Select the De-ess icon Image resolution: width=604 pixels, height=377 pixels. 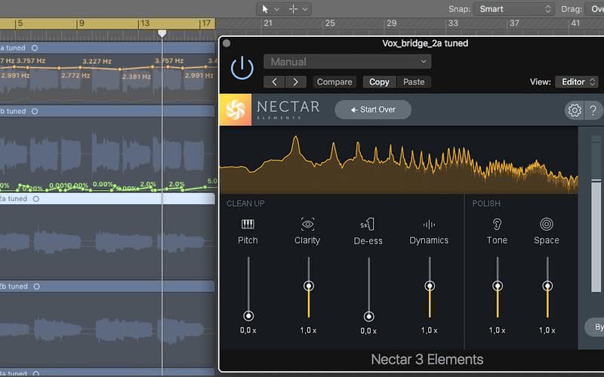click(x=368, y=224)
